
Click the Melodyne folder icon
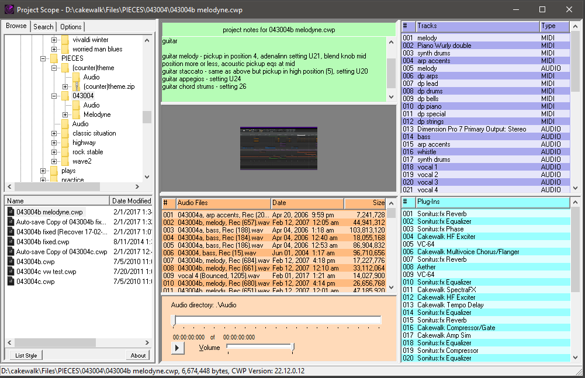(76, 114)
